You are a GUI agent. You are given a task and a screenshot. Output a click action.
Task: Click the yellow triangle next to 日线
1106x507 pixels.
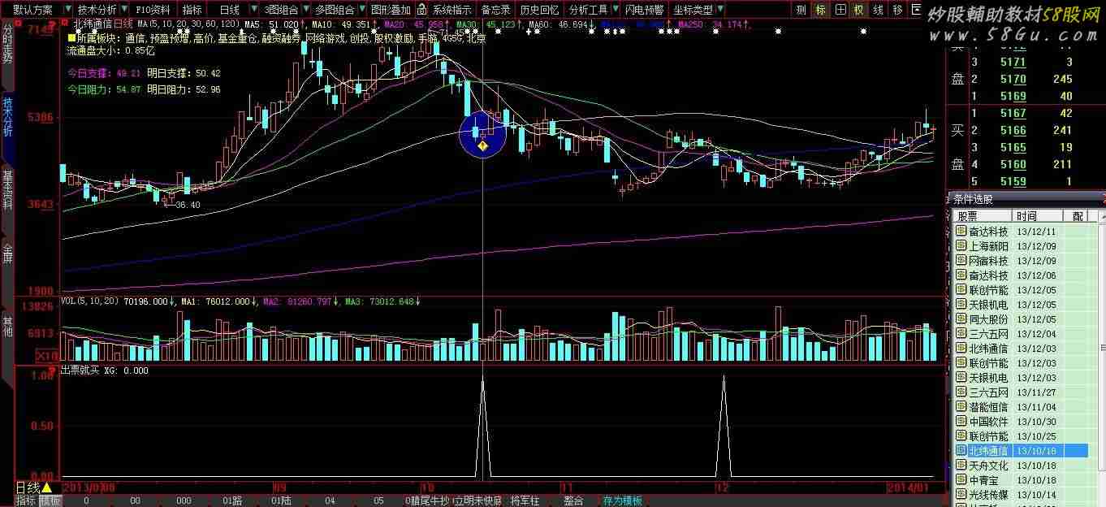point(46,487)
